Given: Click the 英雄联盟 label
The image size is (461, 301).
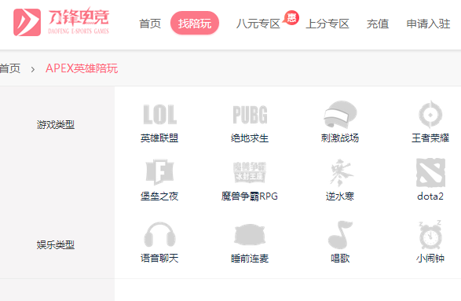Looking at the screenshot, I should click(159, 138).
